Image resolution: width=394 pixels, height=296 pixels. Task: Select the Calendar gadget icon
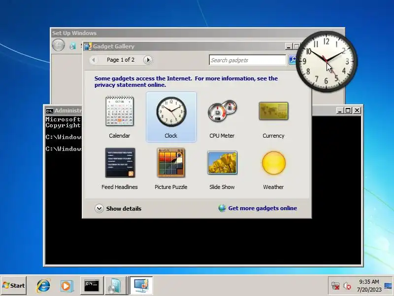(120, 111)
